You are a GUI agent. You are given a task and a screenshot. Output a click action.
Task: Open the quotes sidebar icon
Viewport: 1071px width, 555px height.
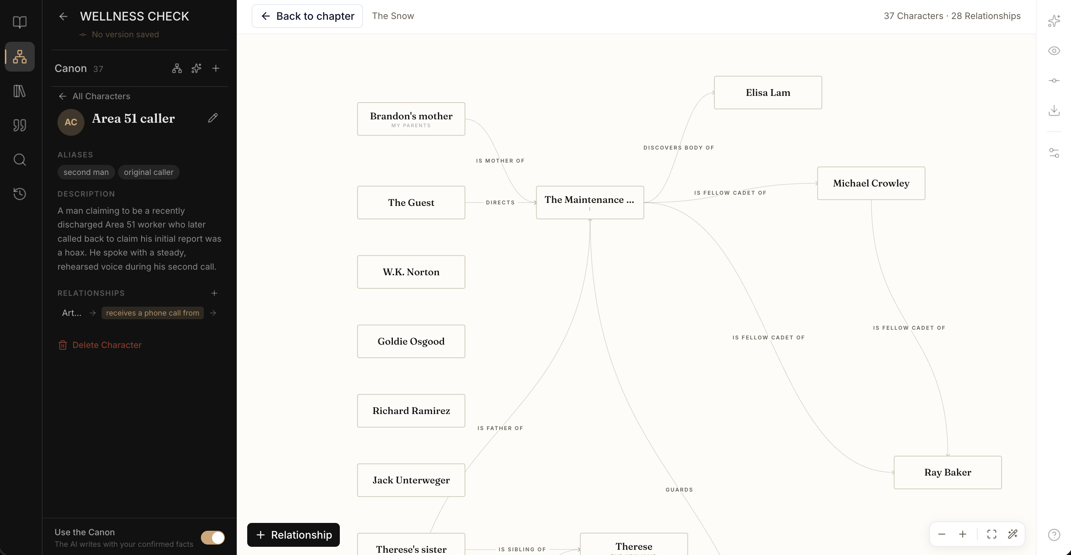[19, 125]
